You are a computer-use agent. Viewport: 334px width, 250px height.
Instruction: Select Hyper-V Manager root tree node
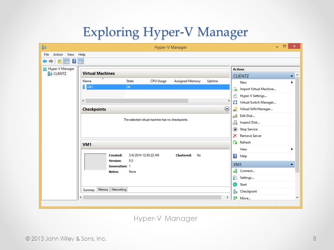(x=61, y=69)
